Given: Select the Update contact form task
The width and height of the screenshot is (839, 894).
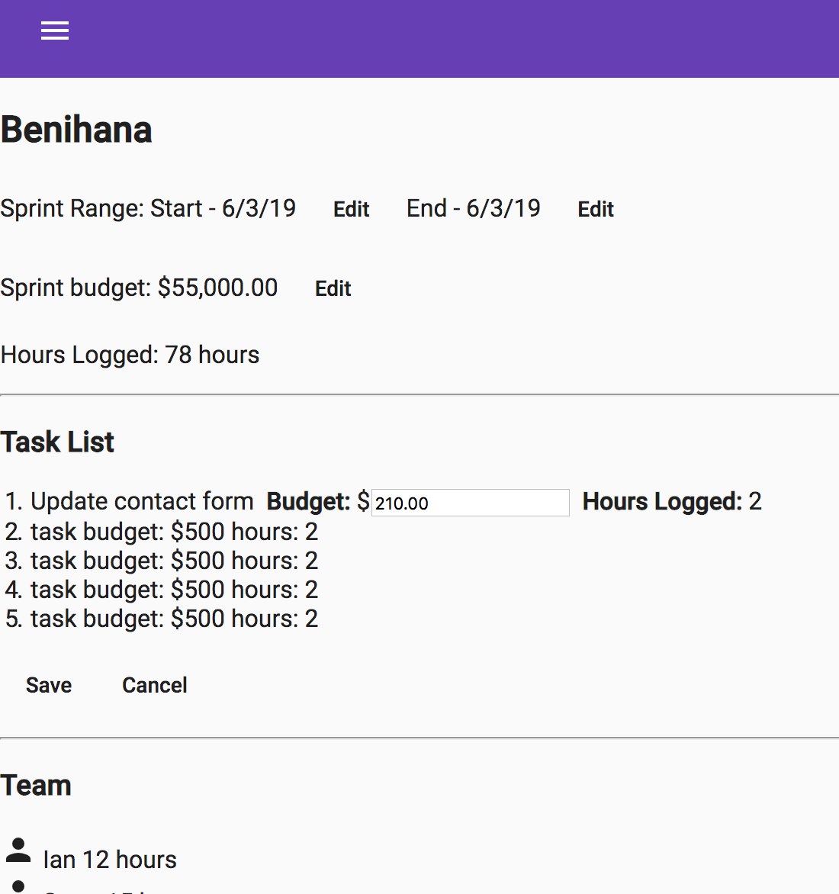Looking at the screenshot, I should click(142, 501).
